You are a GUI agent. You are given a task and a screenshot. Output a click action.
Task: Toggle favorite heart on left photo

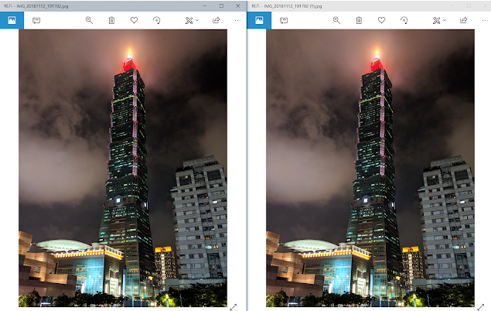[134, 20]
